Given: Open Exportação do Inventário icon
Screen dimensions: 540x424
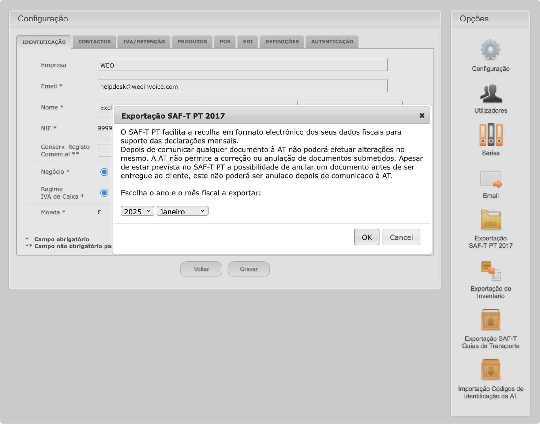Looking at the screenshot, I should [x=491, y=271].
